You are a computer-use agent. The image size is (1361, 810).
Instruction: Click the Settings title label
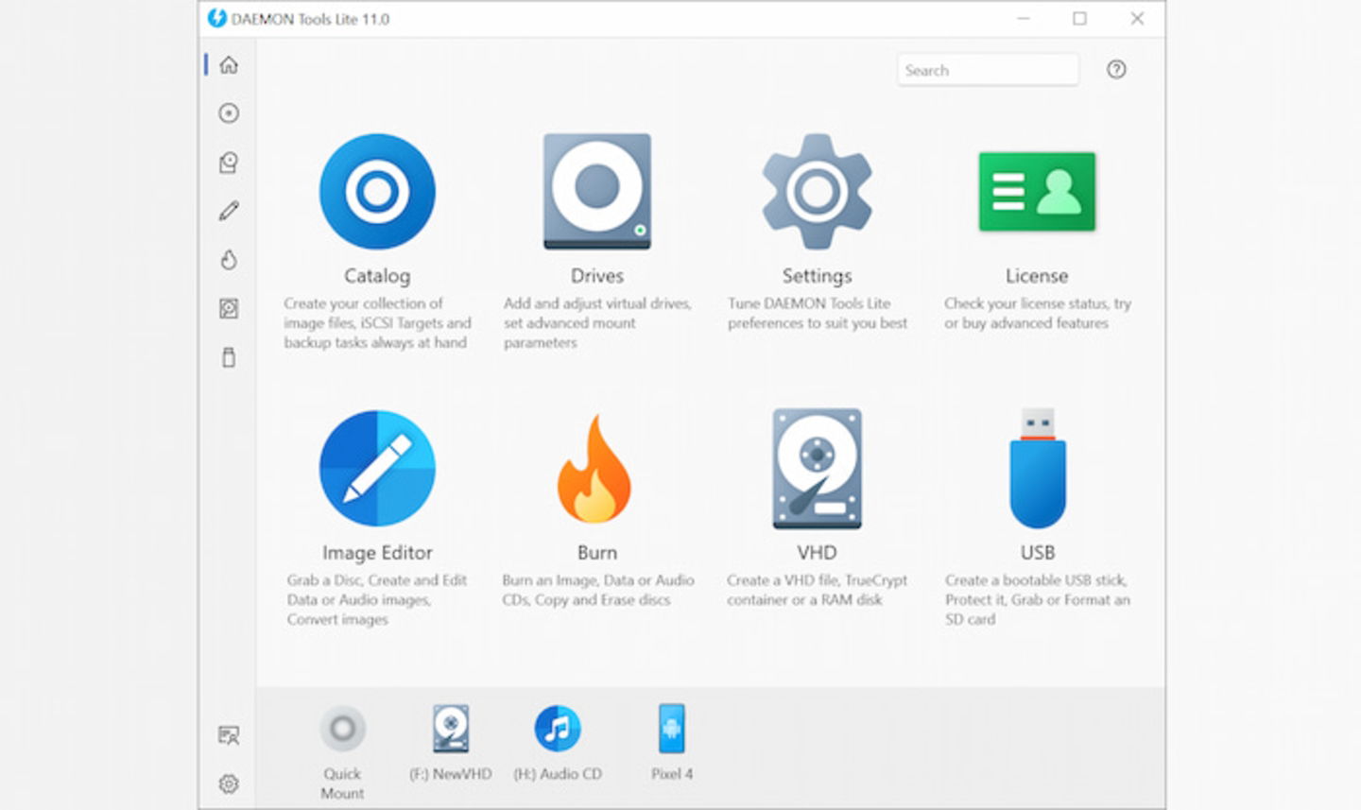[x=817, y=276]
